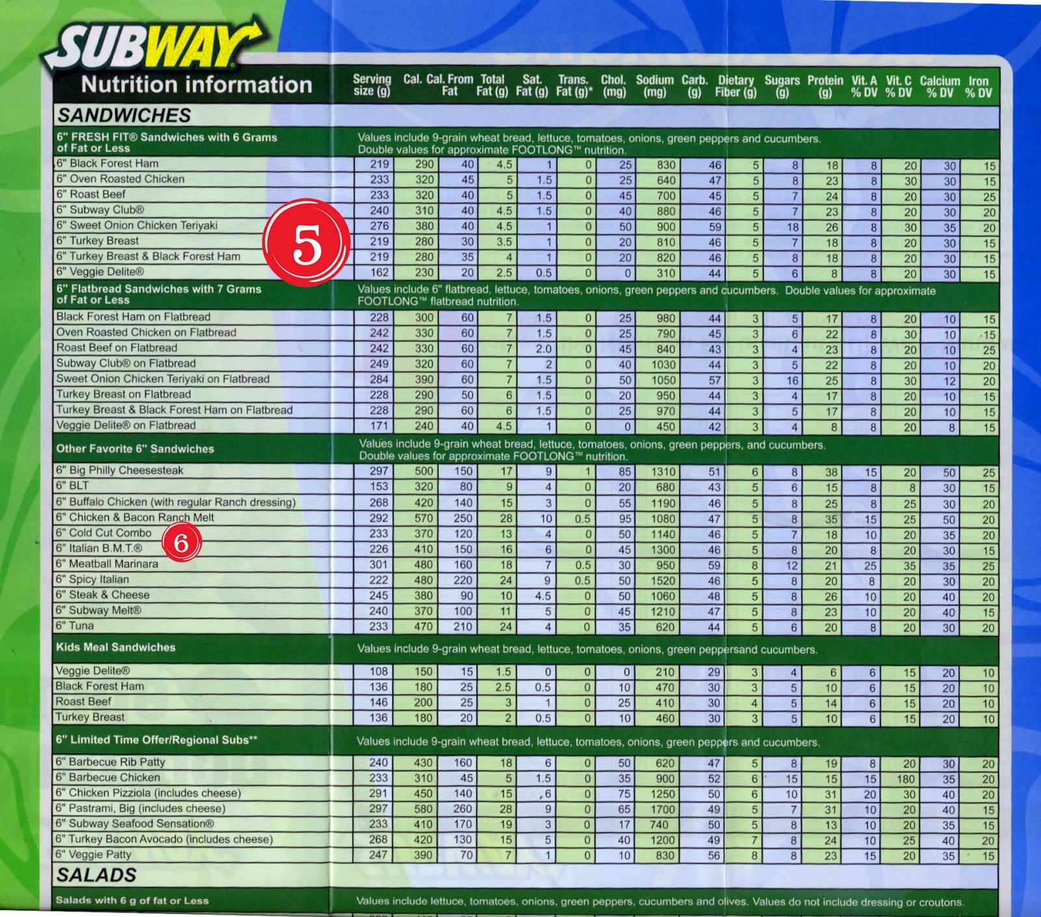
Task: Select the Protein (g) column header
Action: 825,86
